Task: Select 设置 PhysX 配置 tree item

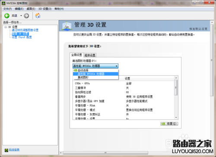Action: pos(22,37)
